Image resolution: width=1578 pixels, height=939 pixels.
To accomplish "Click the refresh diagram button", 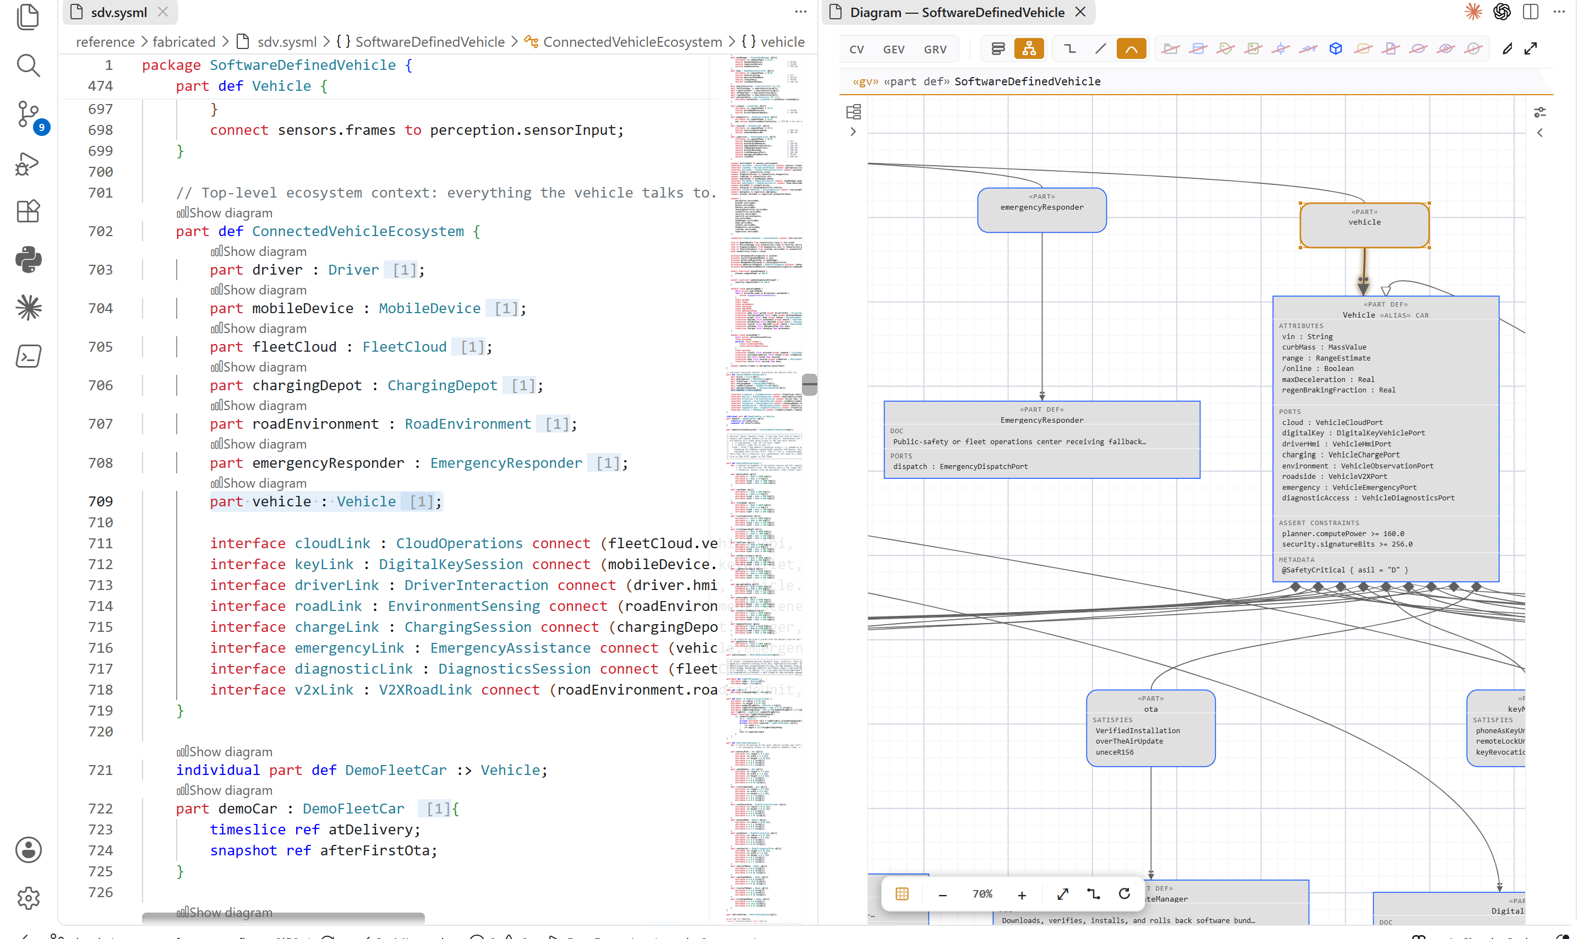I will [x=1124, y=894].
